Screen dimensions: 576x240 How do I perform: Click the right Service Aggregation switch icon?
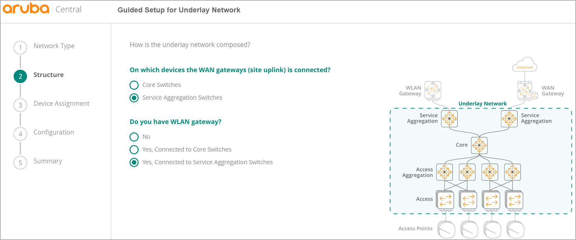pos(509,118)
